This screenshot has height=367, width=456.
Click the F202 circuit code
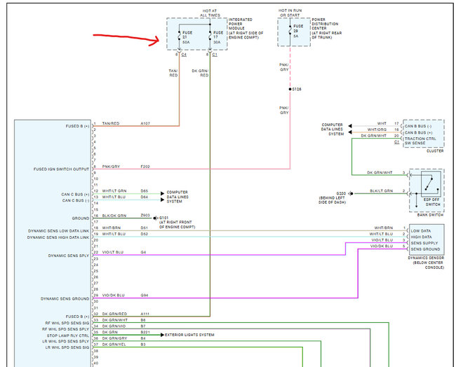click(x=145, y=167)
